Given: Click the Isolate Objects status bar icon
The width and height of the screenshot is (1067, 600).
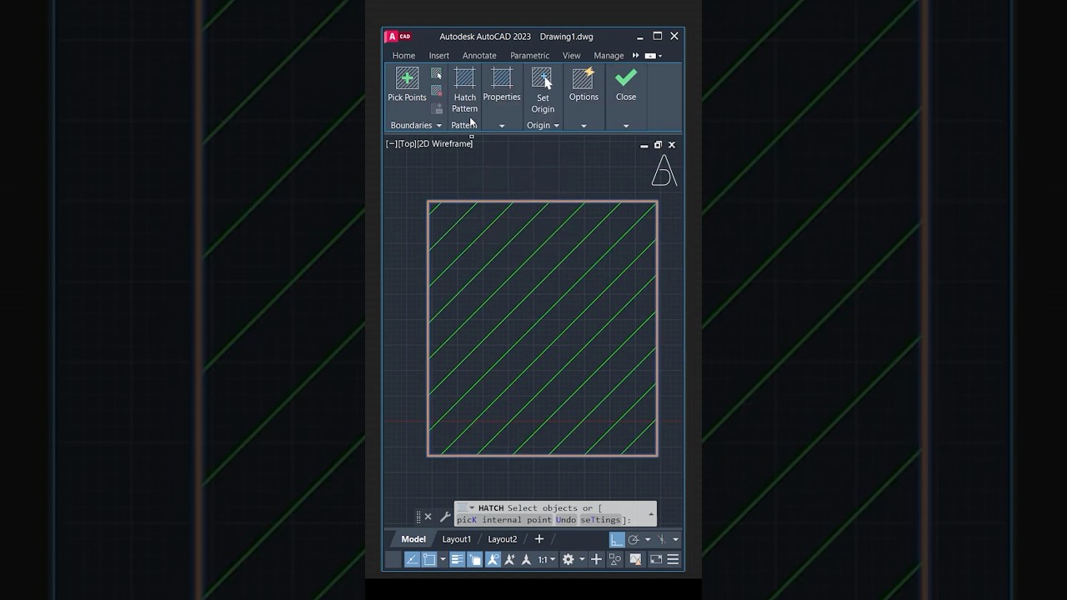Looking at the screenshot, I should (x=615, y=559).
